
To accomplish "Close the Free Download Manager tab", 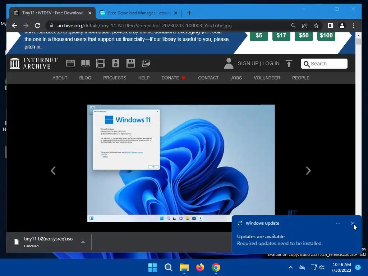I will pos(175,13).
